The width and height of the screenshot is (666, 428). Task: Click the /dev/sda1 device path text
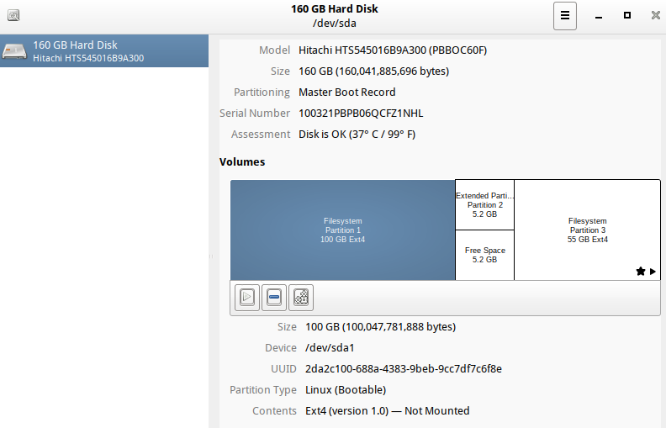[x=330, y=348]
